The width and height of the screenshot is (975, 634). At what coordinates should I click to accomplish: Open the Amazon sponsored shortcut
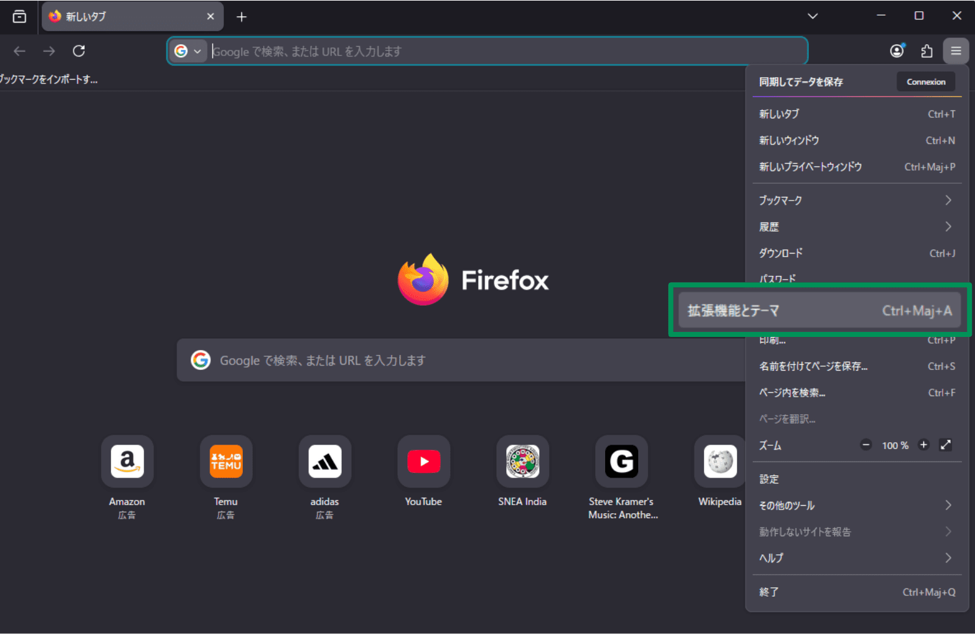coord(127,461)
